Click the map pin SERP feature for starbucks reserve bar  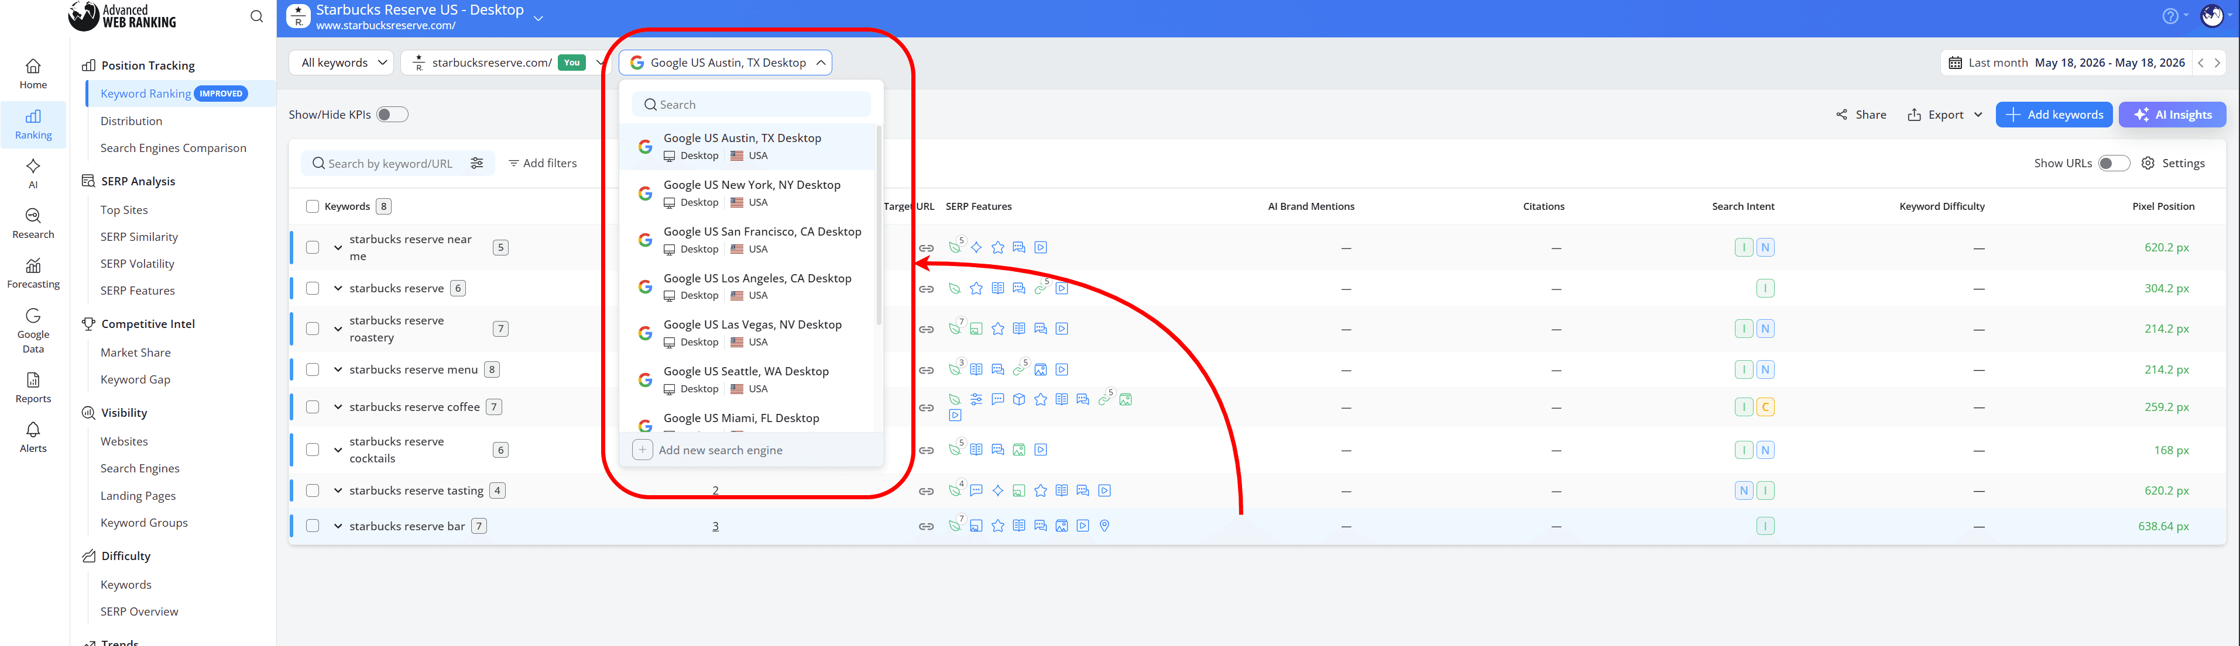[x=1104, y=526]
